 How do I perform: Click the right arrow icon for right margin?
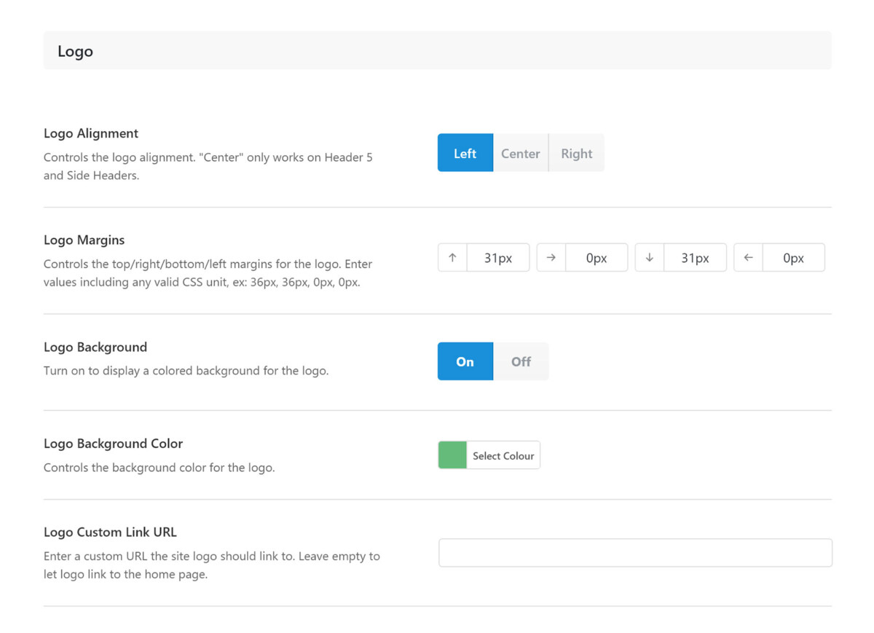pyautogui.click(x=551, y=257)
